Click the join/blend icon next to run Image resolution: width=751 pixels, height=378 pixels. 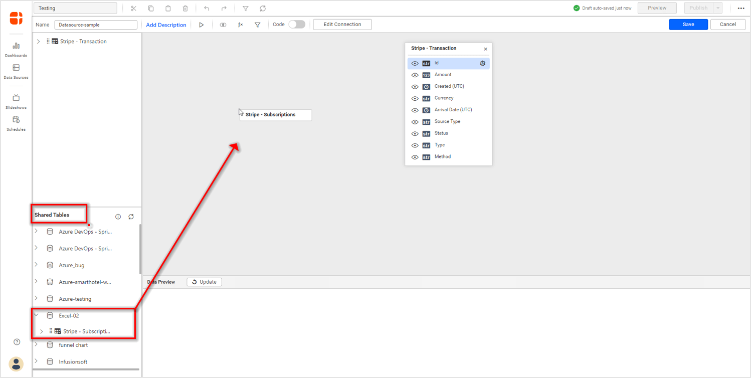[223, 24]
